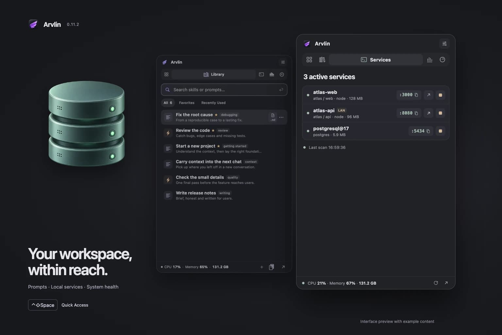Viewport: 502px width, 335px height.
Task: Open the gauge tab in Services window
Action: click(x=443, y=60)
